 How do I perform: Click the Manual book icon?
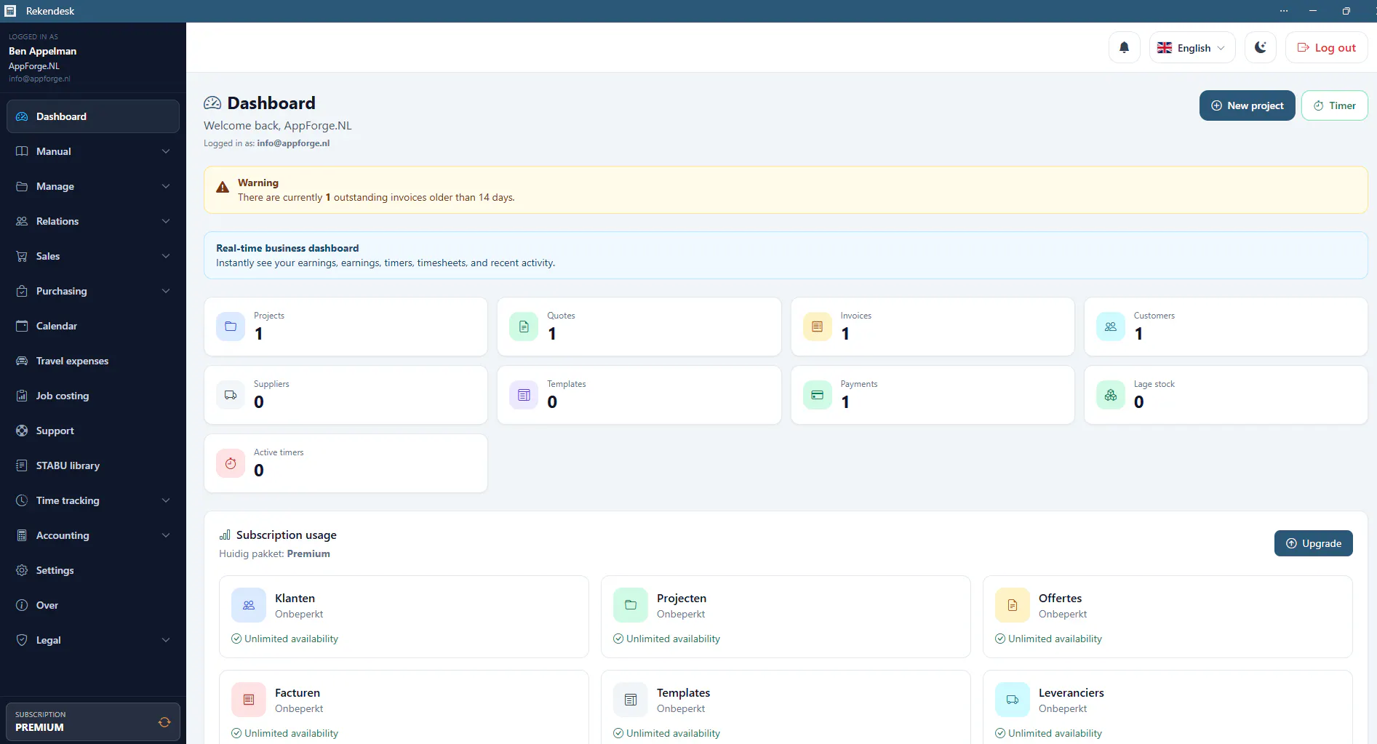[22, 151]
